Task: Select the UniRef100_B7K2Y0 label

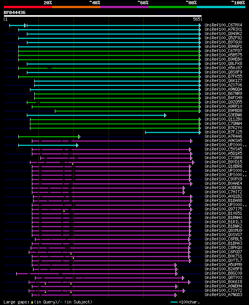Action: point(223,128)
